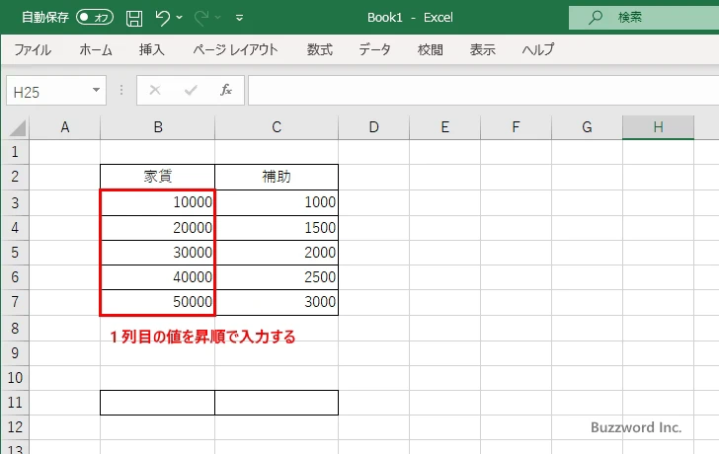Screen dimensions: 719x454
Task: Open the ファイル tab
Action: pos(33,49)
